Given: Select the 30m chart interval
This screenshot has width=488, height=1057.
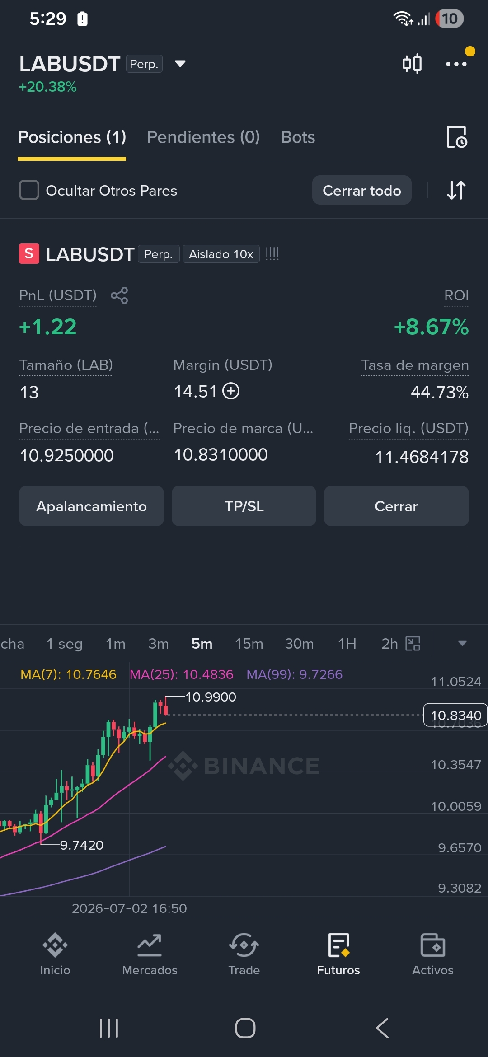Looking at the screenshot, I should 299,644.
